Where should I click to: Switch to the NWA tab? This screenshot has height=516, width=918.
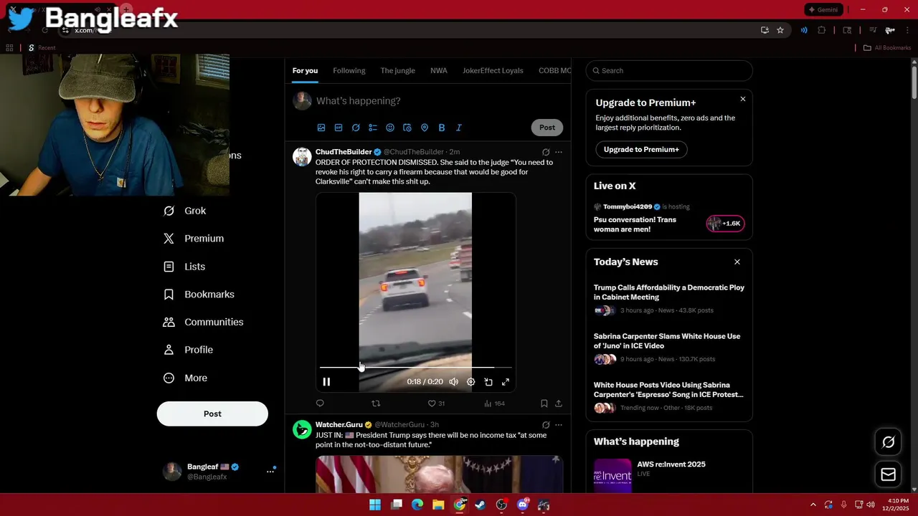439,71
